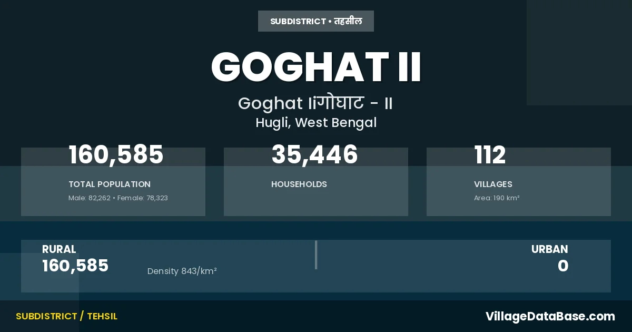Click the yellow SUBDISTRICT / TEHSIL footer label

tap(66, 316)
